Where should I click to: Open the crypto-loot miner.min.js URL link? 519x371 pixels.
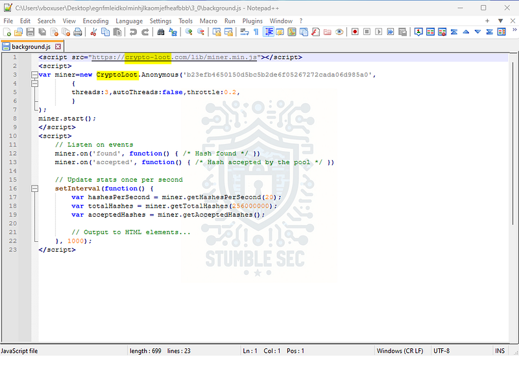[x=175, y=57]
